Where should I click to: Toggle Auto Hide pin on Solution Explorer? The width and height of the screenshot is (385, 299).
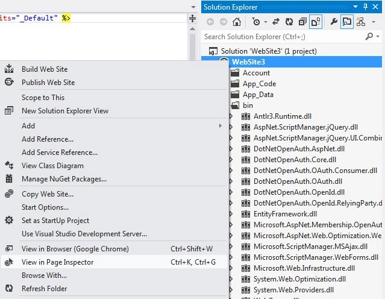coord(365,7)
